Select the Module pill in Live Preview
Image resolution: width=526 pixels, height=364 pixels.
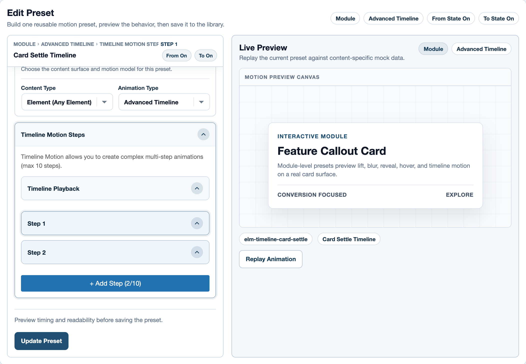(x=433, y=49)
